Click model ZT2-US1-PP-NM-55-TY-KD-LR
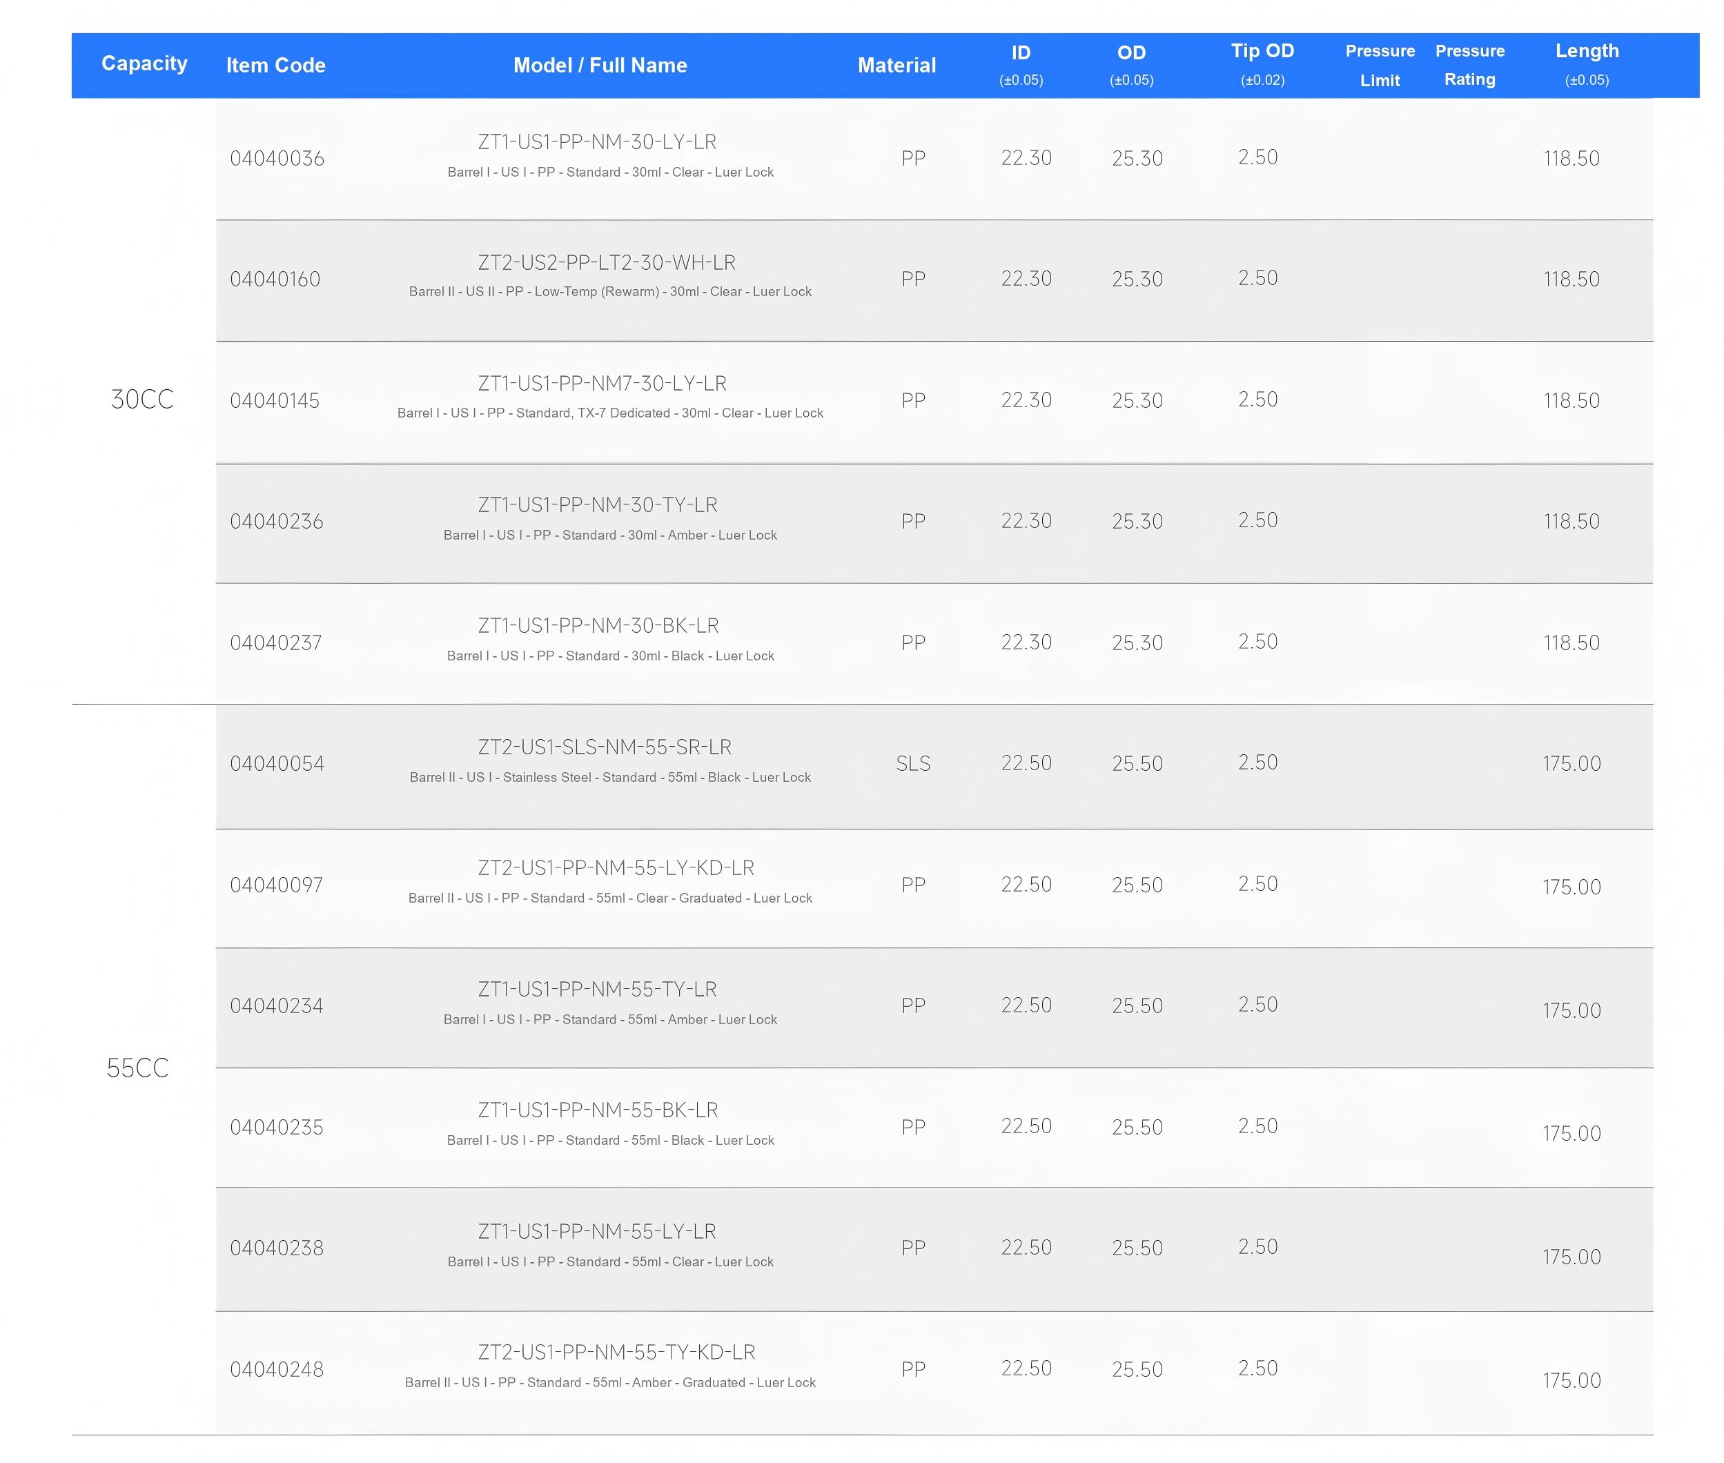Screen dimensions: 1724x1463 pyautogui.click(x=616, y=1353)
